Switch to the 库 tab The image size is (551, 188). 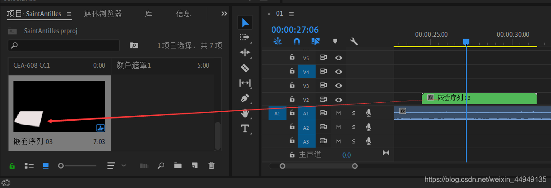(148, 14)
